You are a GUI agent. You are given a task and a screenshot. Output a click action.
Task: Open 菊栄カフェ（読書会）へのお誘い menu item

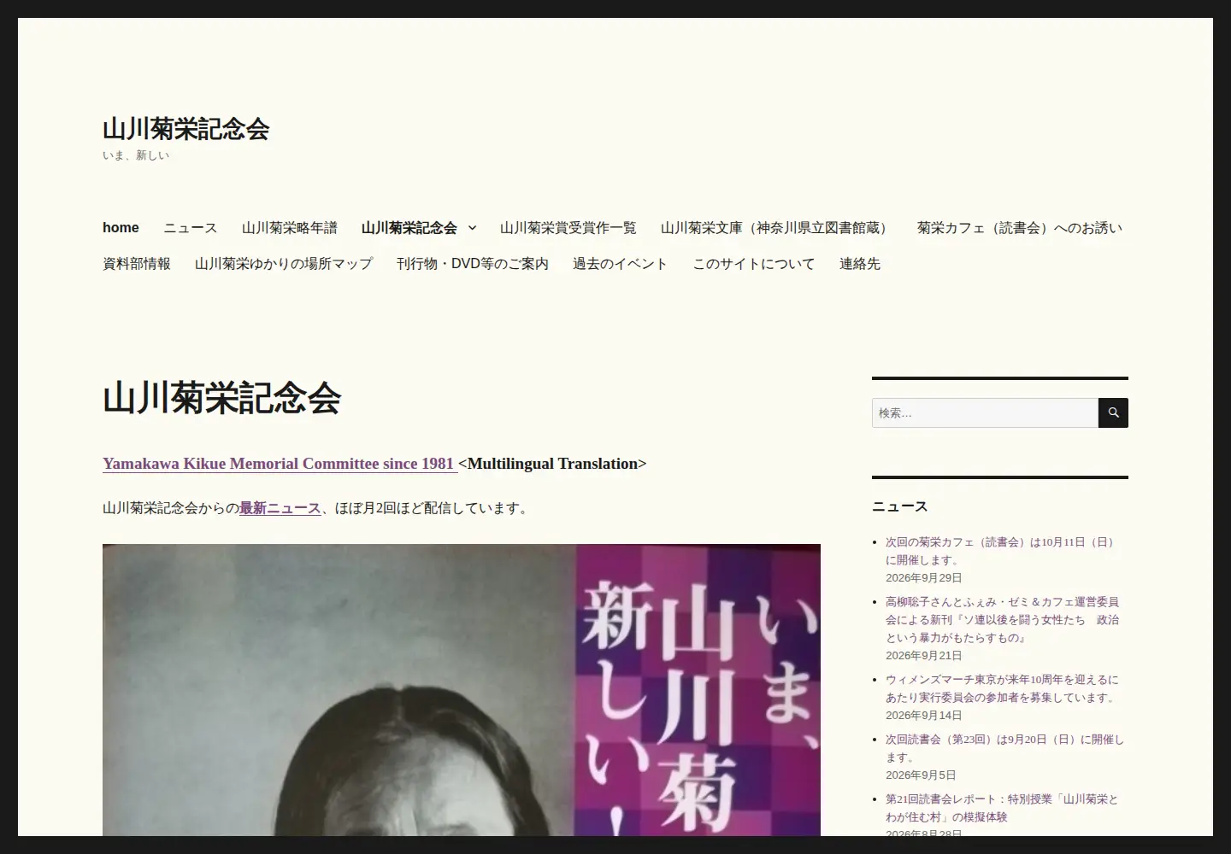point(1020,228)
